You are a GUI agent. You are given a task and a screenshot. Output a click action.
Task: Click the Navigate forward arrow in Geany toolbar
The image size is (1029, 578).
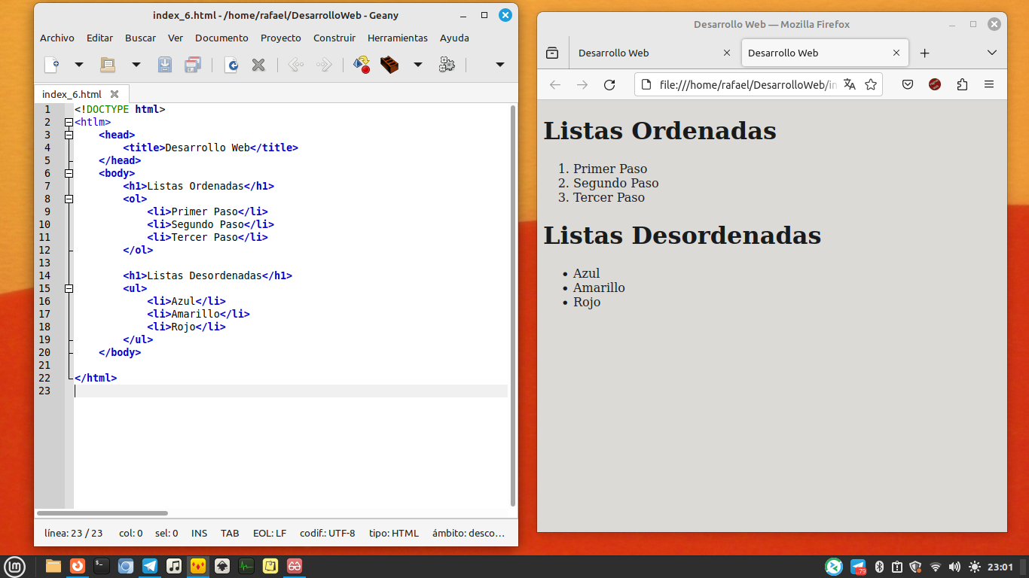[324, 65]
